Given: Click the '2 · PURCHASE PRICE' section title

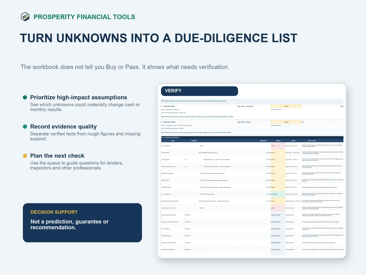Looking at the screenshot, I should point(168,106).
